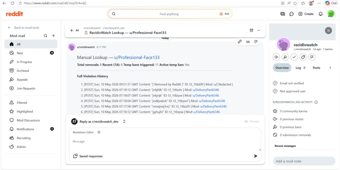Quote the message with the quote icon
Screen dimensions: 340x170
point(248,42)
